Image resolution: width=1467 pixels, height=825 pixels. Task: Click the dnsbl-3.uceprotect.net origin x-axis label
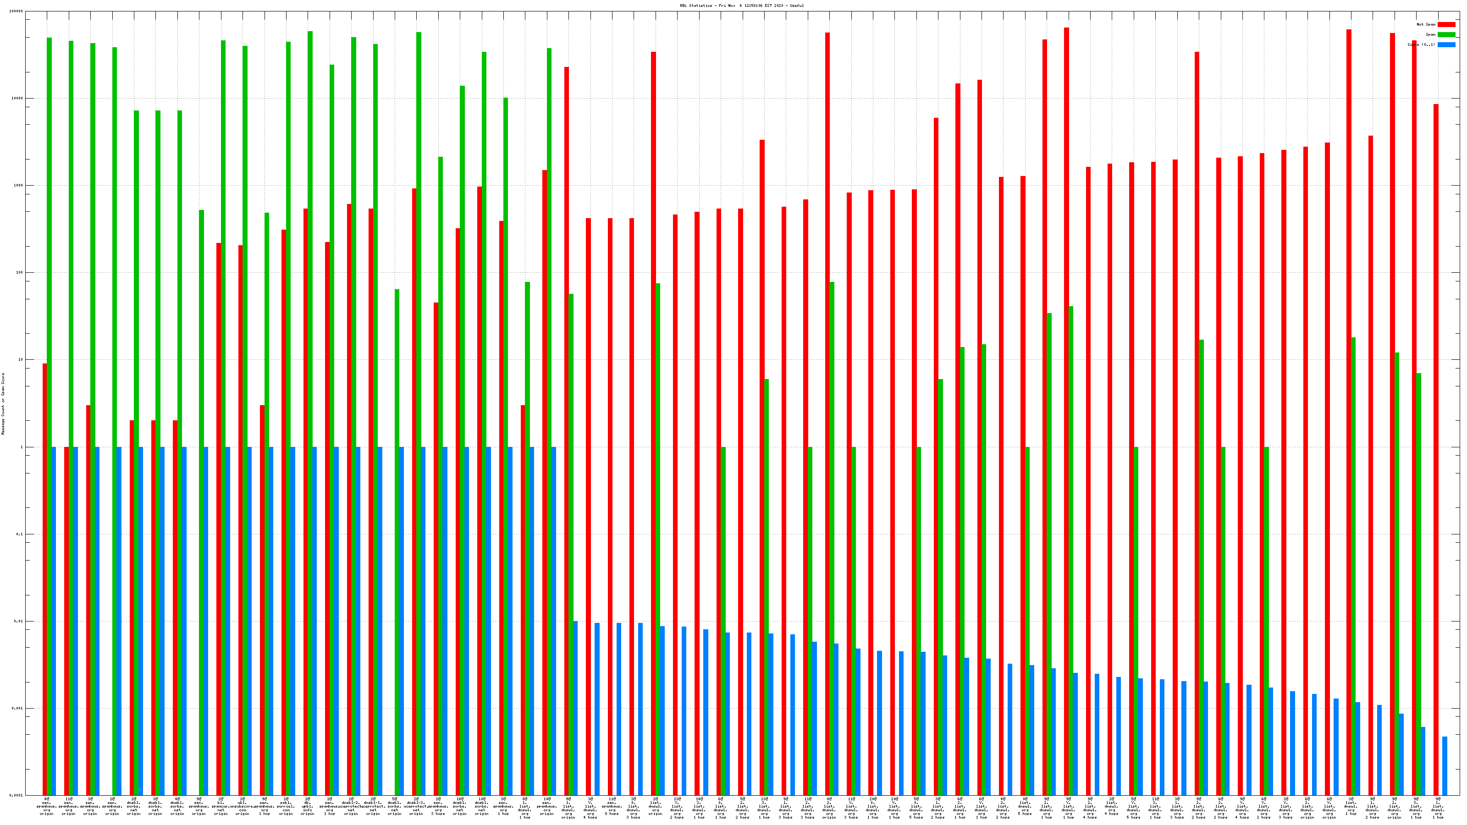(x=416, y=806)
